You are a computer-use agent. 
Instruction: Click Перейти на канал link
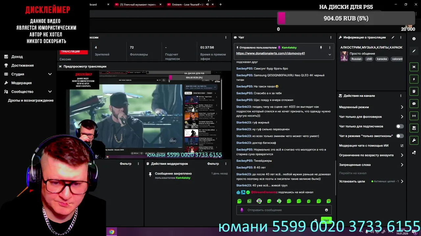(353, 173)
